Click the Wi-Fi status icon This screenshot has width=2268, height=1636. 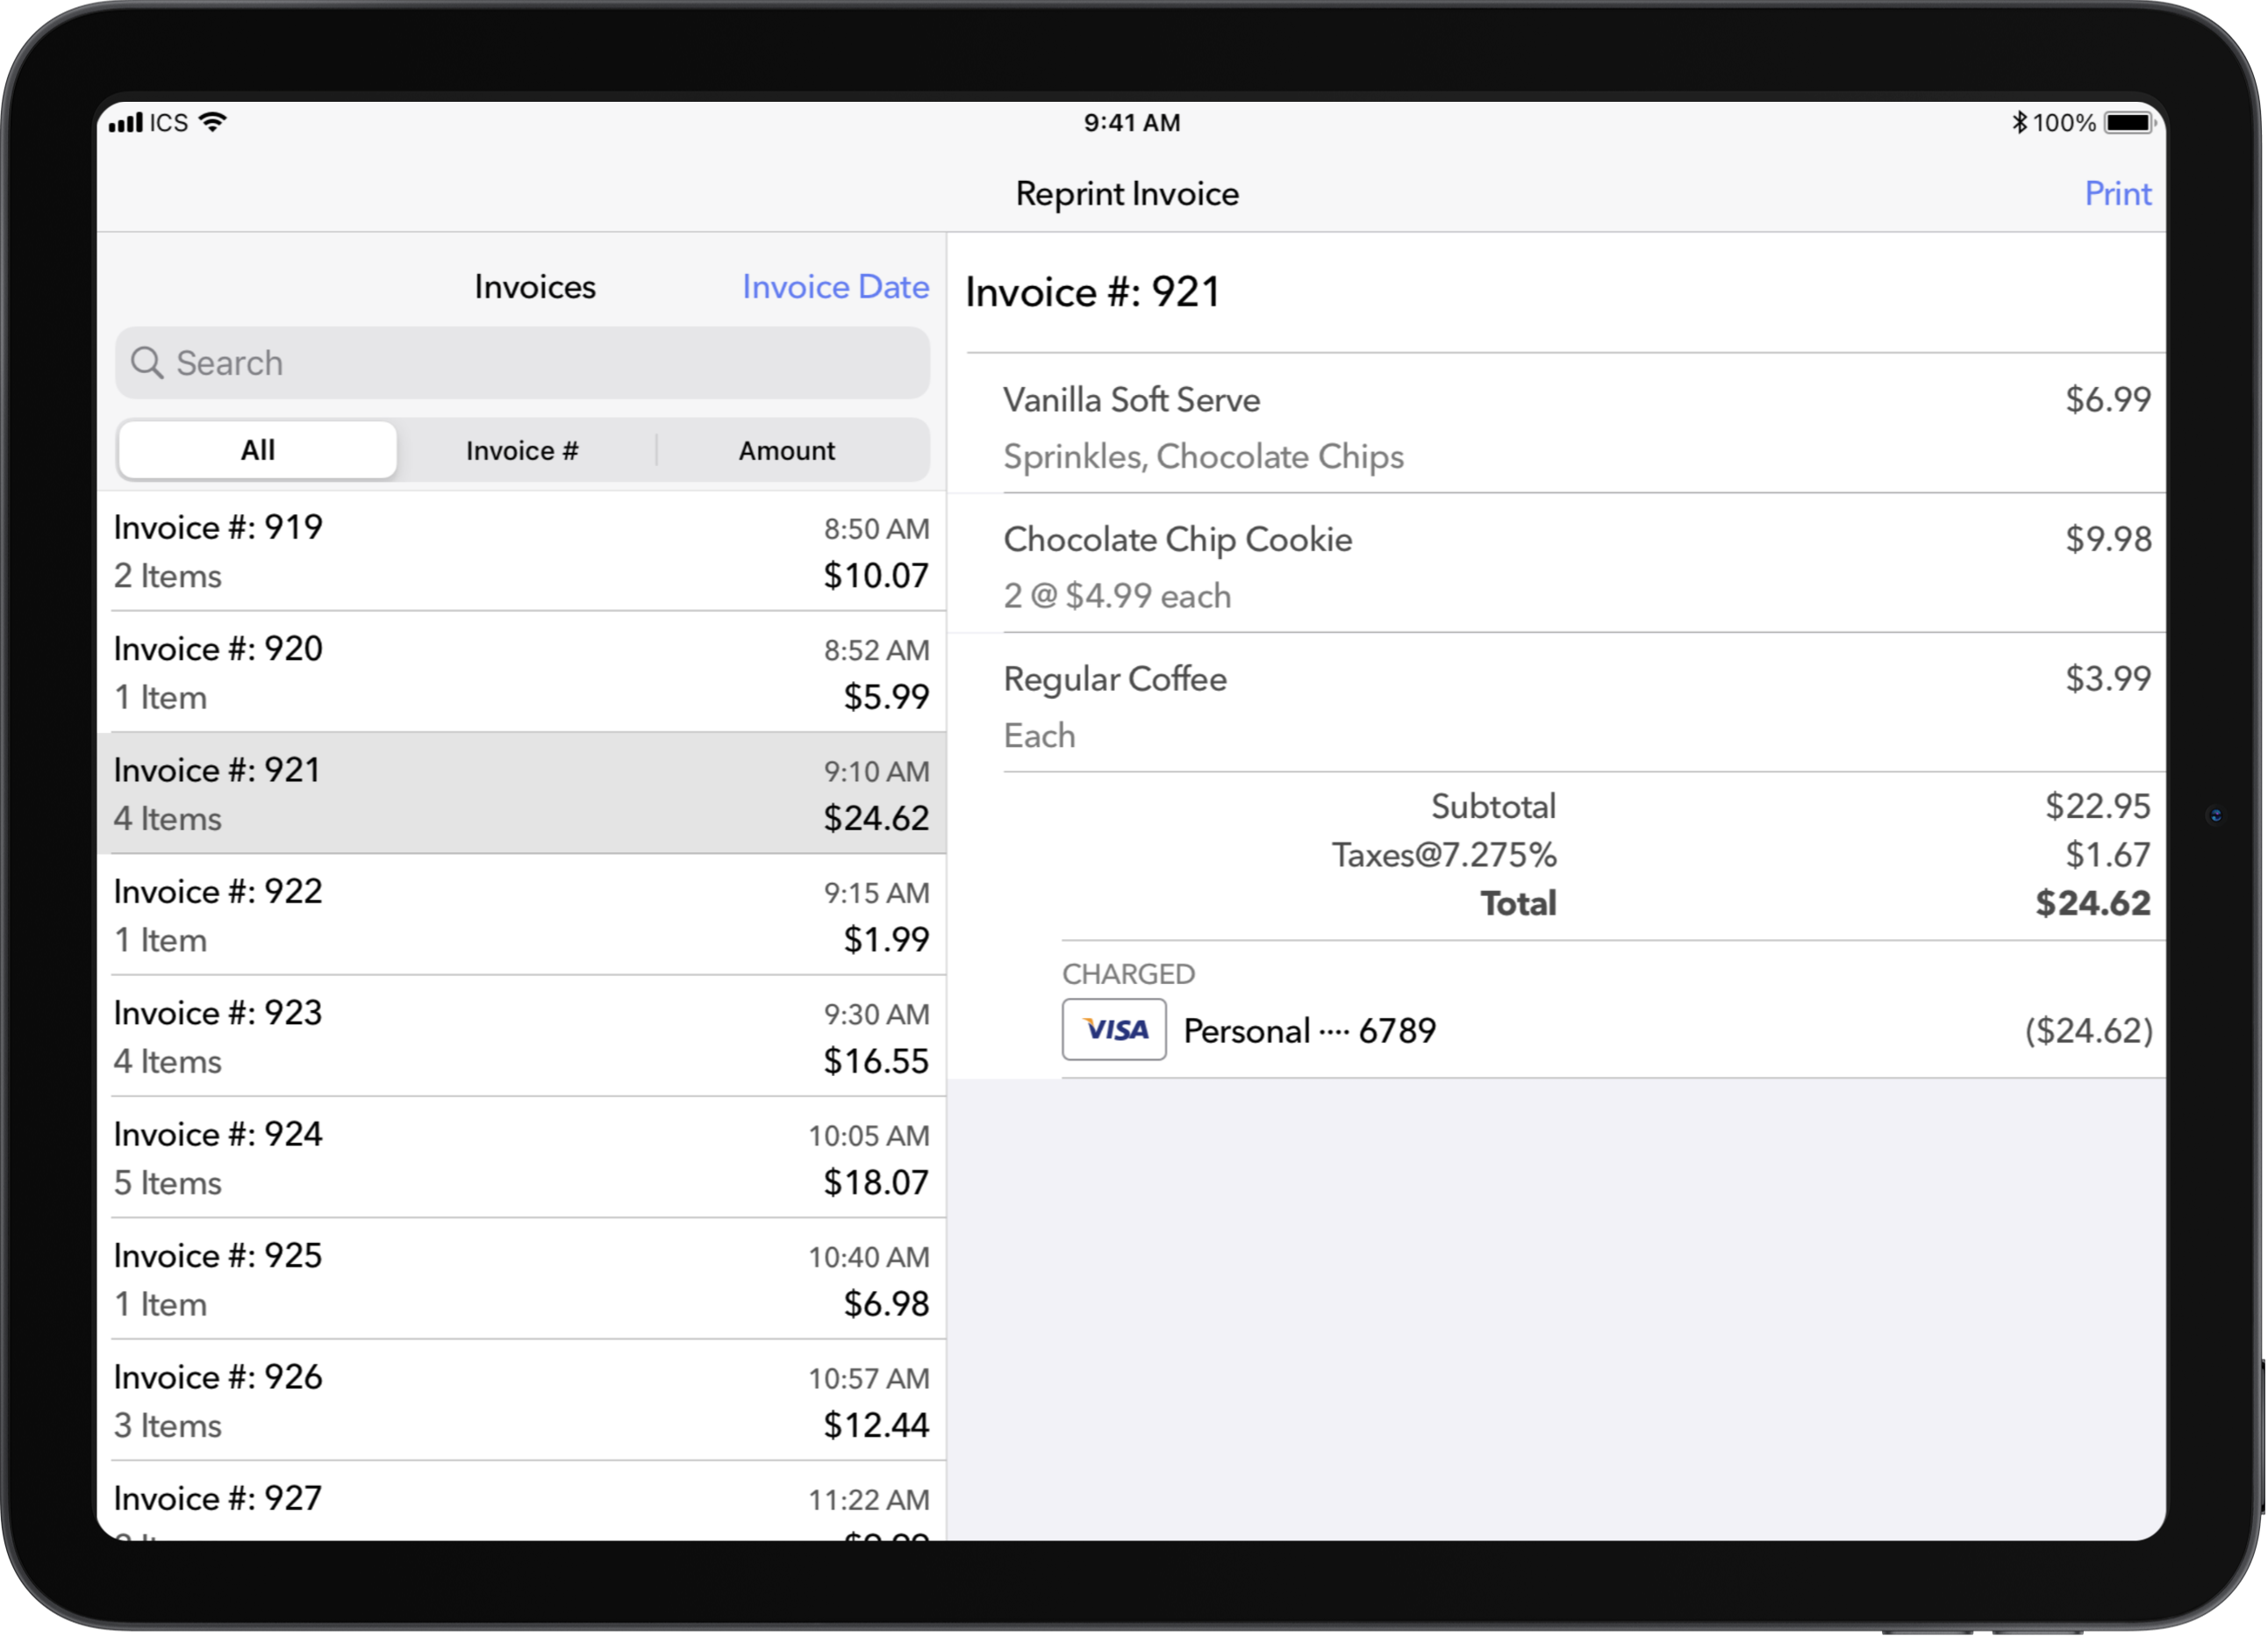(x=213, y=122)
